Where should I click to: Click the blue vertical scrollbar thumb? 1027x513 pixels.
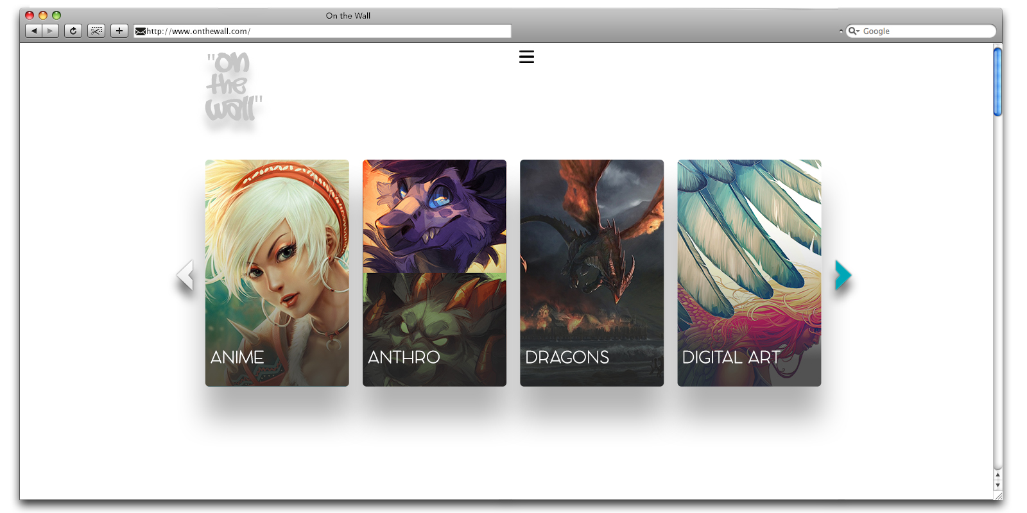997,82
